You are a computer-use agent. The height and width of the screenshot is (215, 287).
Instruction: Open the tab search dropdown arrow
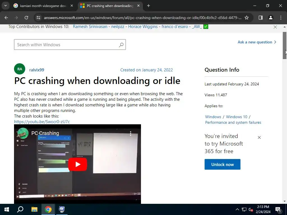[6, 6]
